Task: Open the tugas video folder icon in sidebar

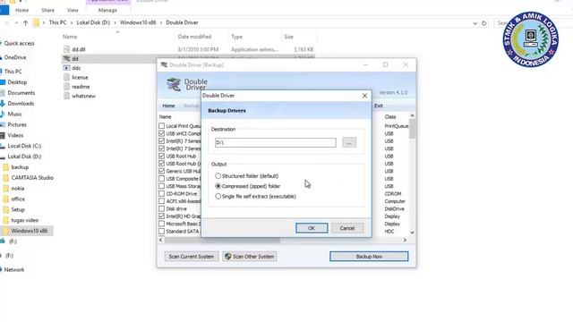Action: [6, 220]
